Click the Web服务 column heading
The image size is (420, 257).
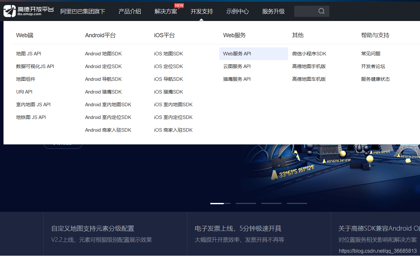click(x=235, y=35)
